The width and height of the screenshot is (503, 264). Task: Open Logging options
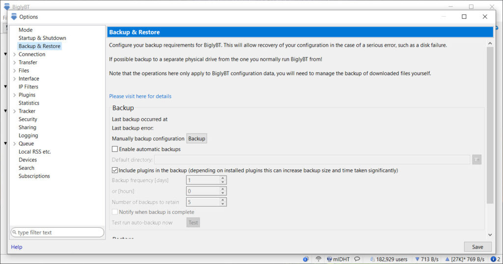28,135
